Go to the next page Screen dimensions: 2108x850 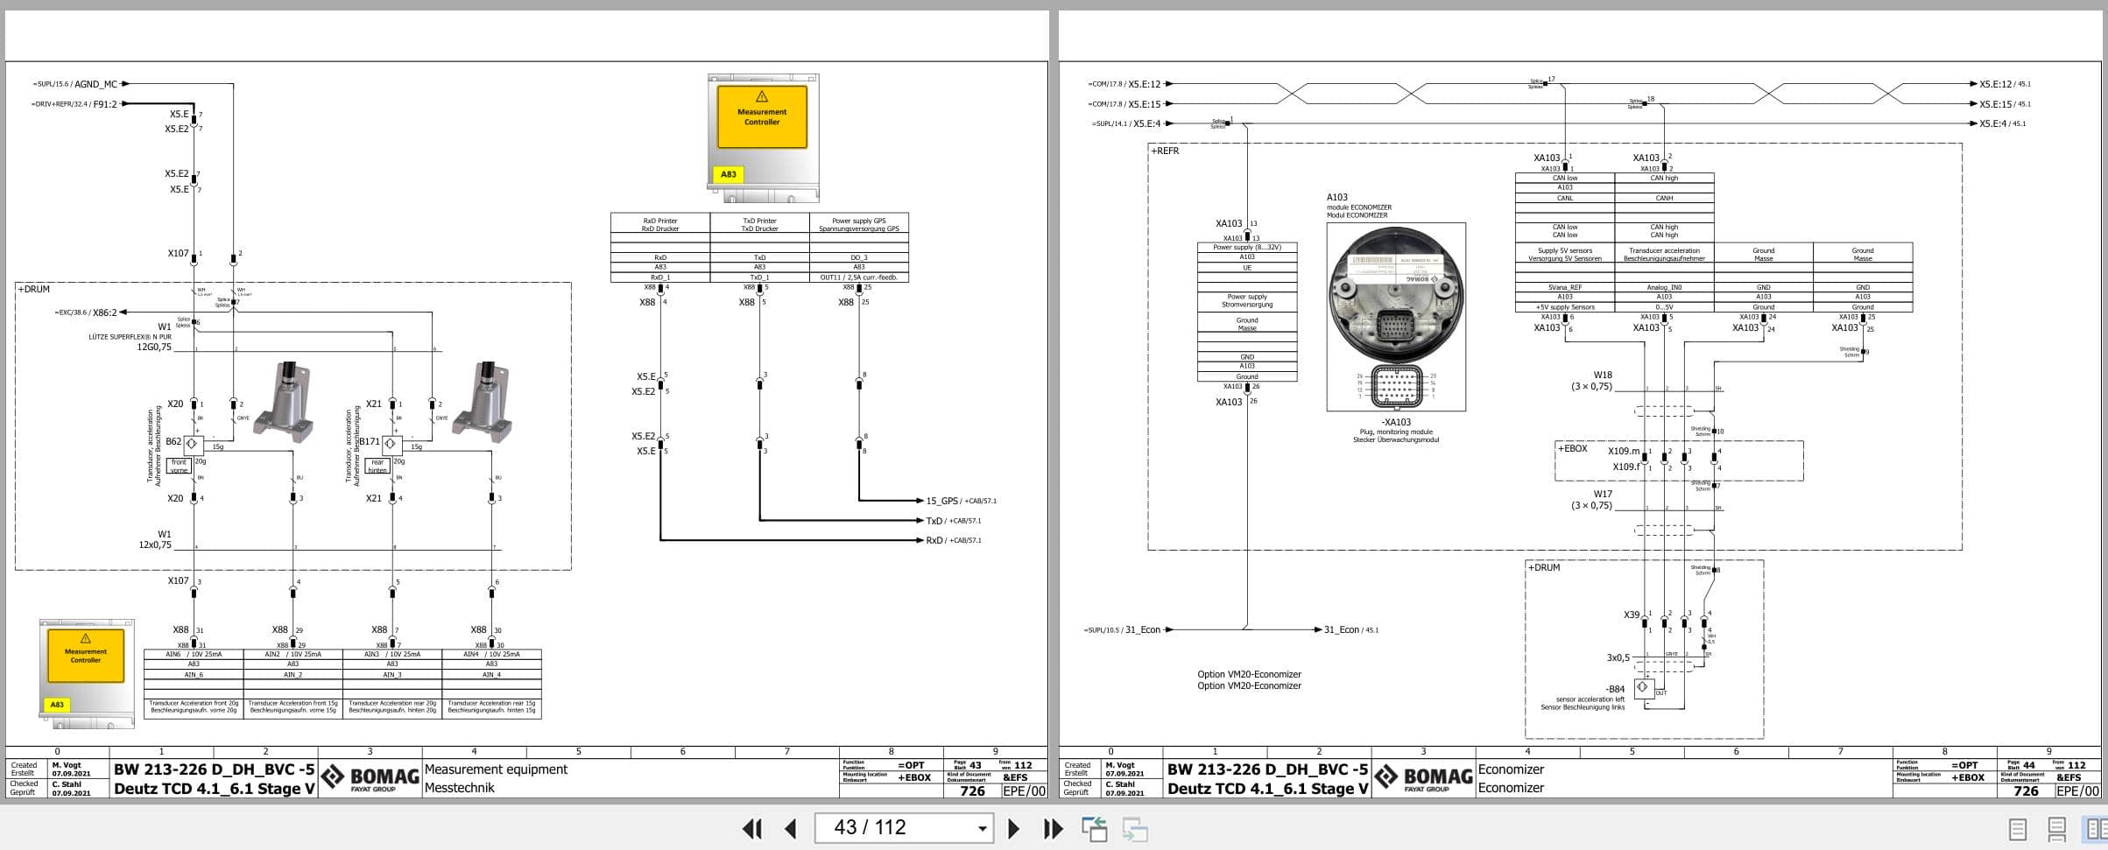click(1013, 828)
